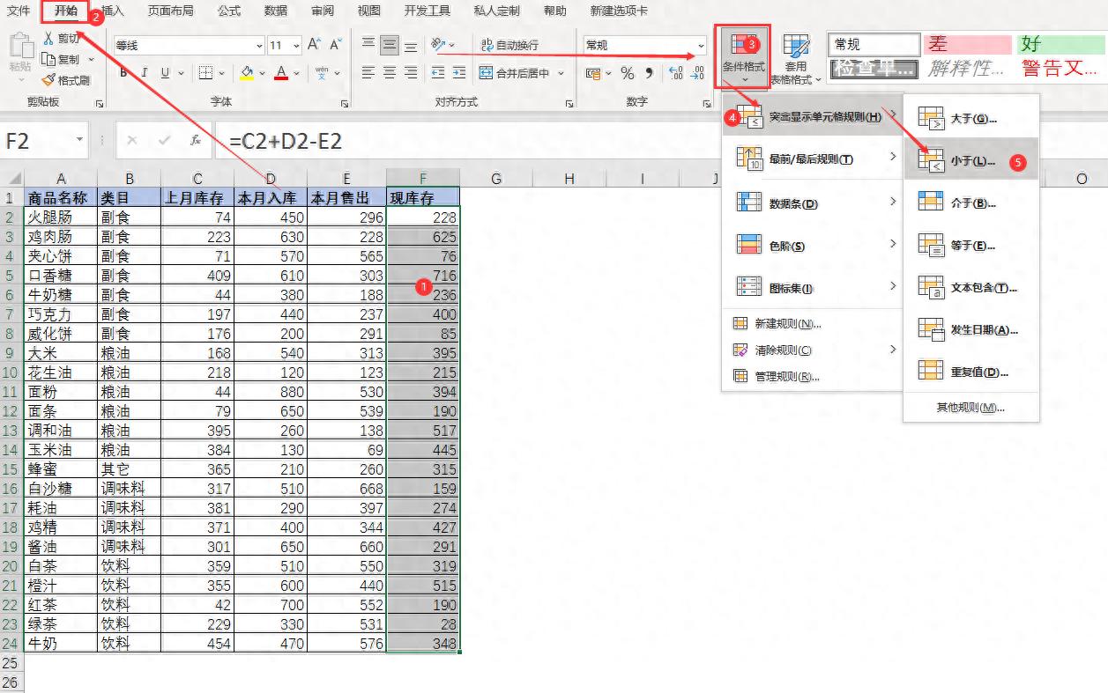Decrease font size with small A icon
The height and width of the screenshot is (693, 1108).
[335, 45]
